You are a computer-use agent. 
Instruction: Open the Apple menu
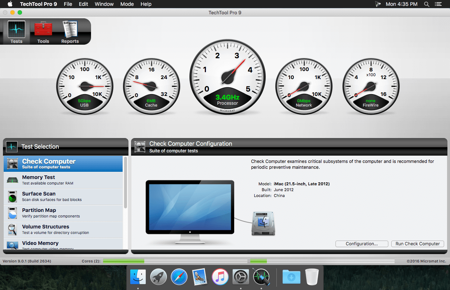tap(10, 4)
